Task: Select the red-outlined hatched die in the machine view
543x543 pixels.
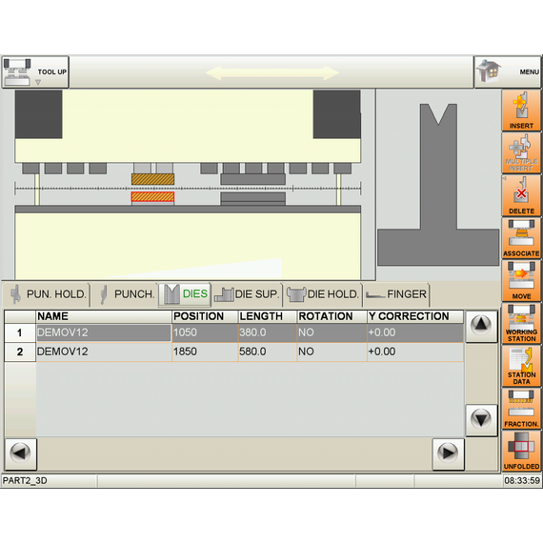Action: click(152, 196)
